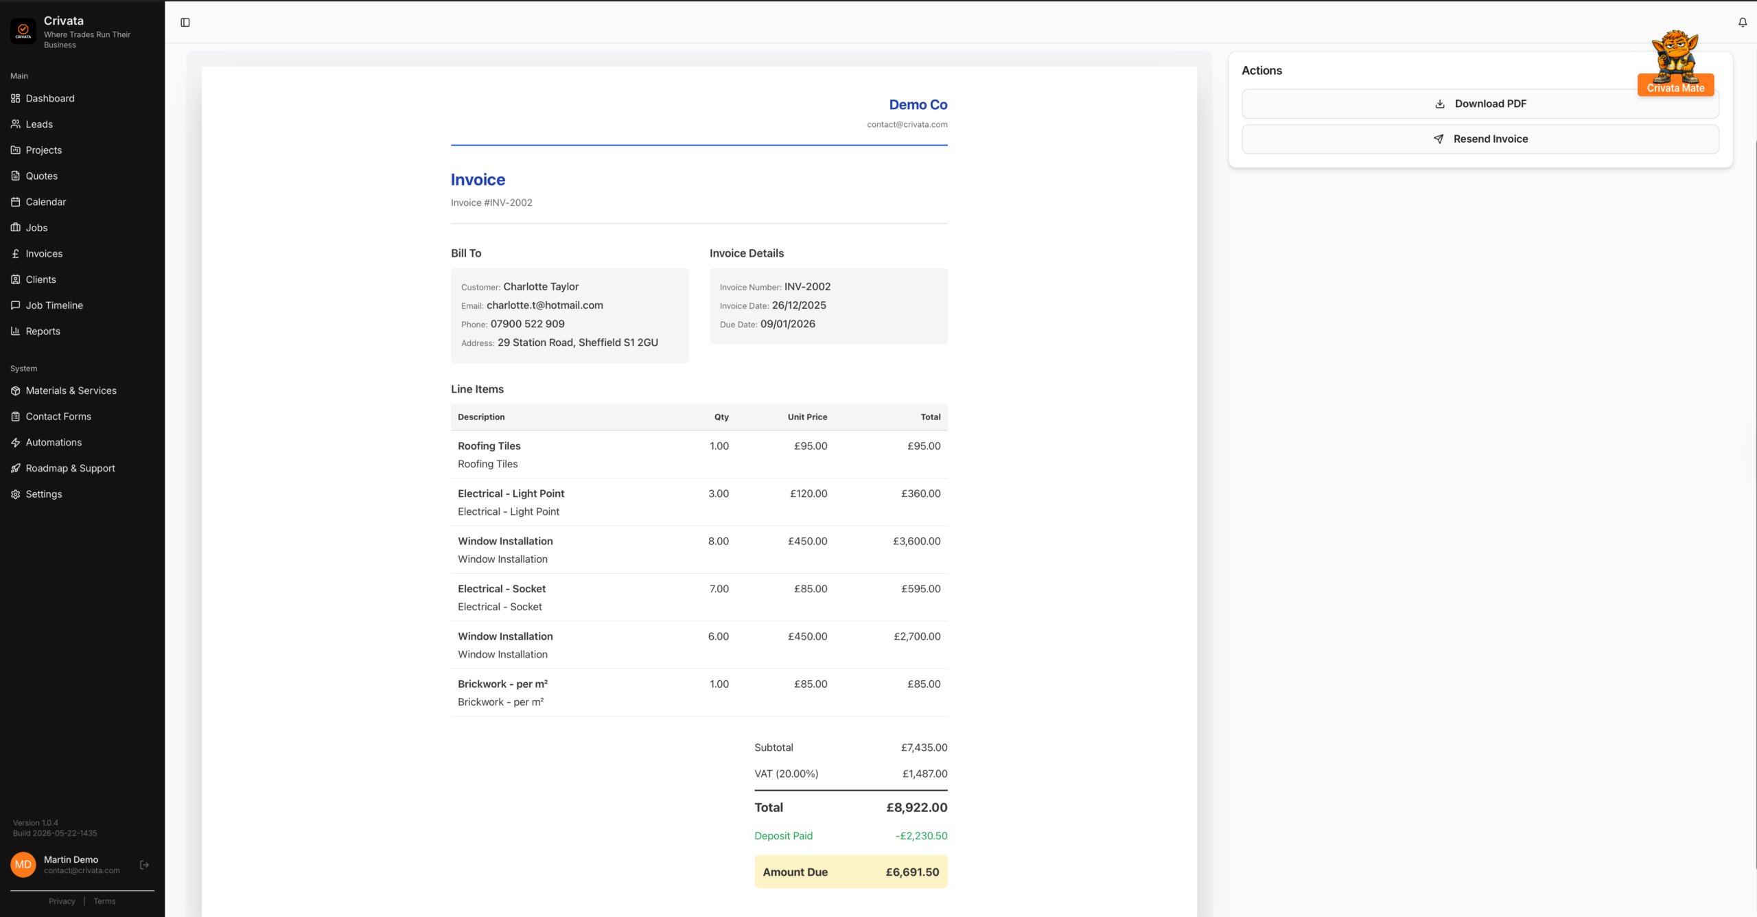Click the due date 09/01/2026
The image size is (1757, 917).
pos(788,324)
